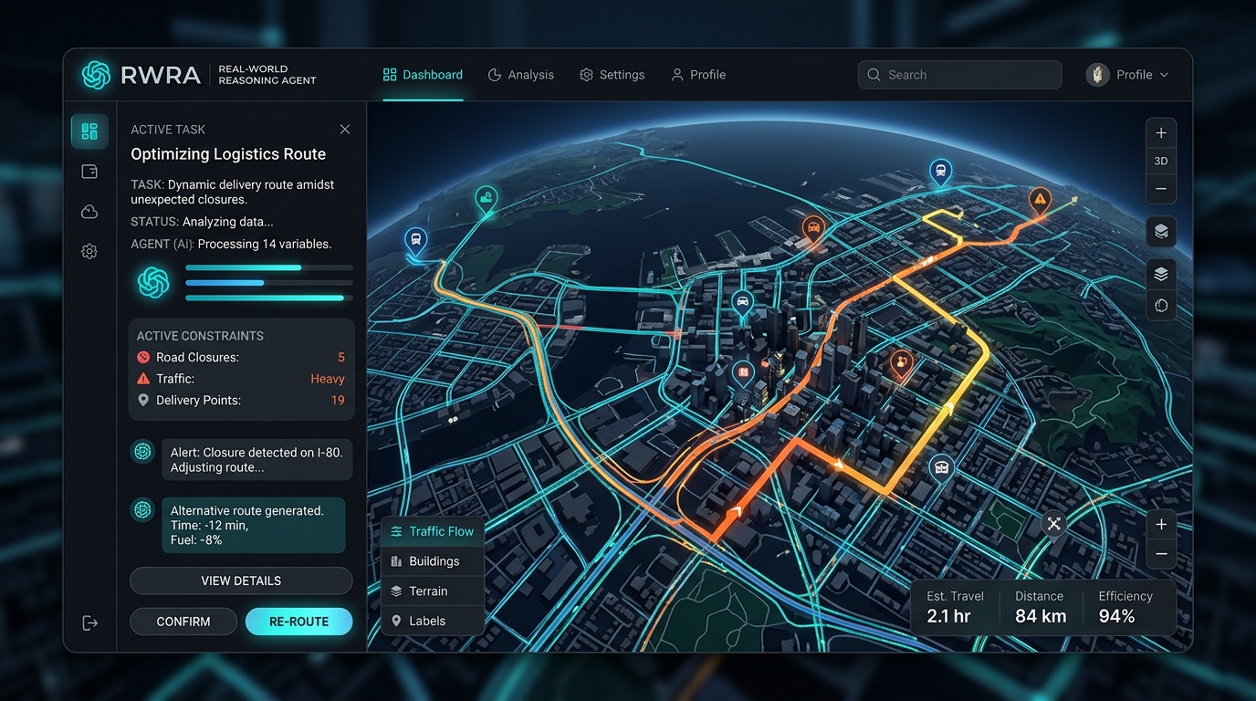Zoom out with the top minus button
The height and width of the screenshot is (701, 1256).
click(1161, 189)
